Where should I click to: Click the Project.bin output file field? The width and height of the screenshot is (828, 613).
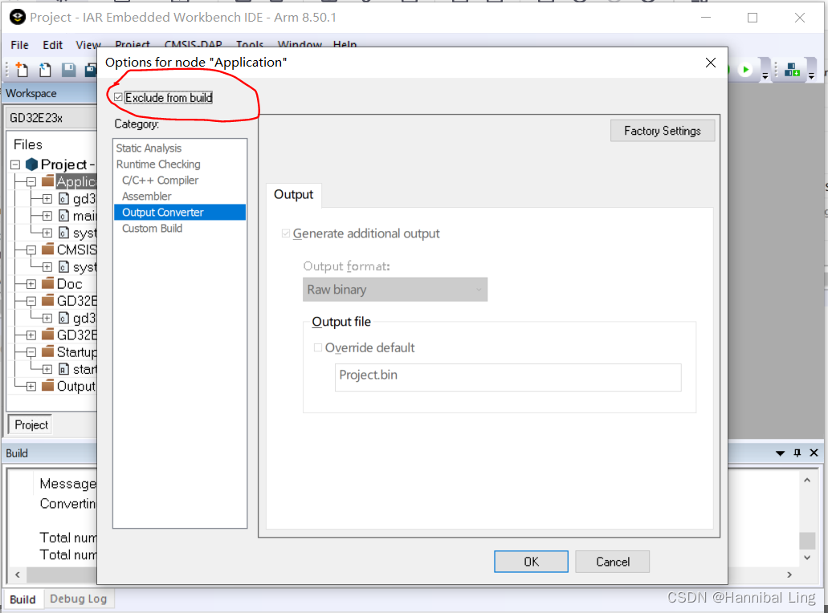tap(508, 377)
